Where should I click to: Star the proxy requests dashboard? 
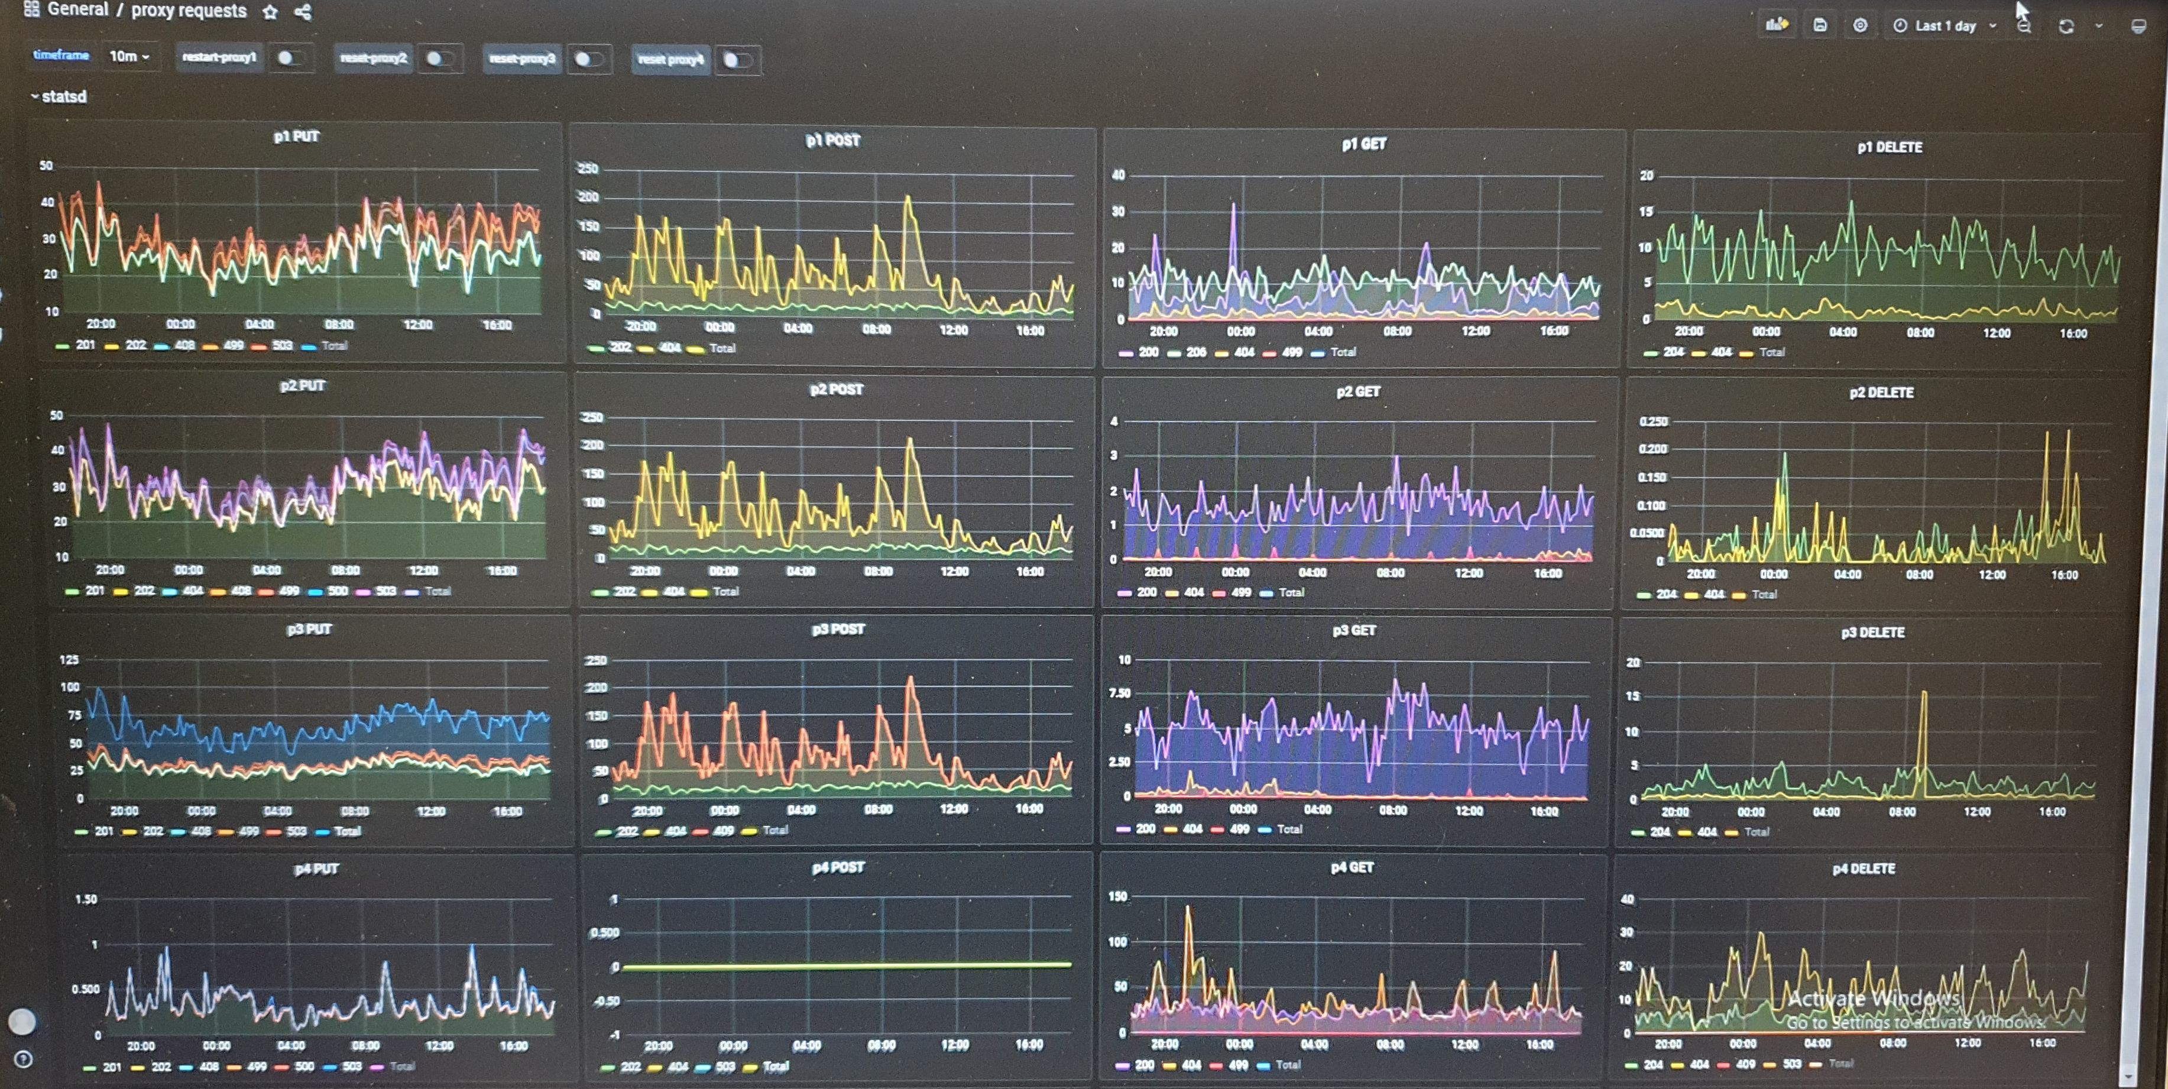[x=270, y=12]
